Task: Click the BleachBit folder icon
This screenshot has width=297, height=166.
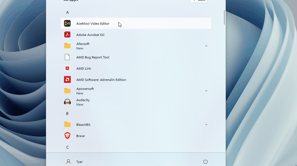Action: tap(67, 124)
